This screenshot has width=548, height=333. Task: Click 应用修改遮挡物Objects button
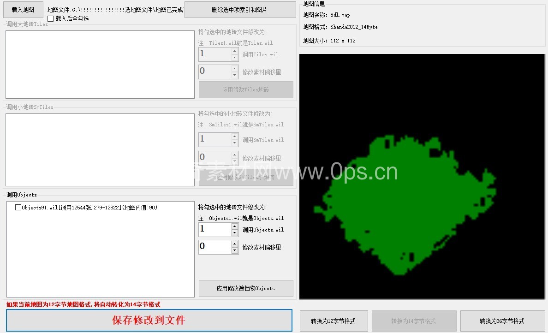coord(246,288)
